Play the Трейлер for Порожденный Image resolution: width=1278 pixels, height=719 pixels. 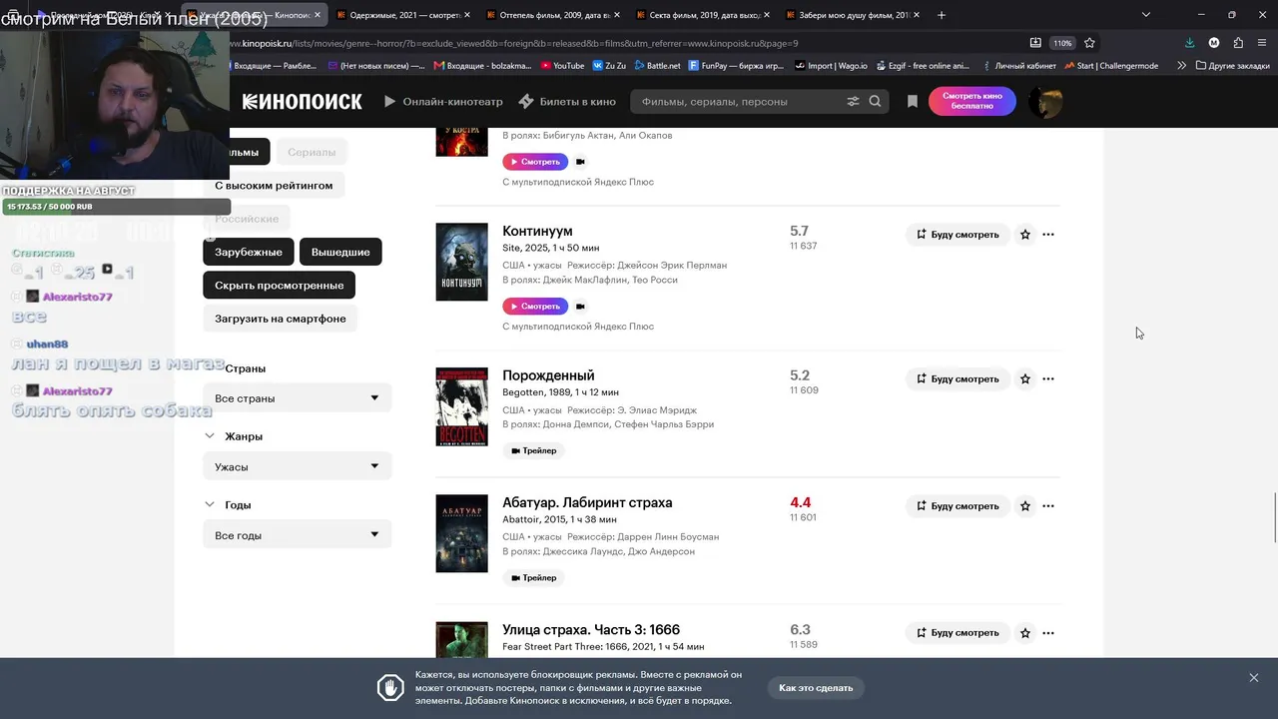(533, 451)
